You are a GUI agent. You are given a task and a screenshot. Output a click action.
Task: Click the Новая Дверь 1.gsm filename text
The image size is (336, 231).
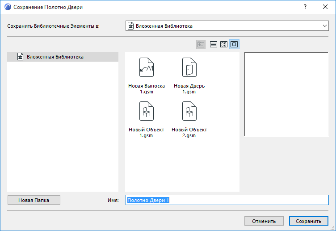[189, 89]
